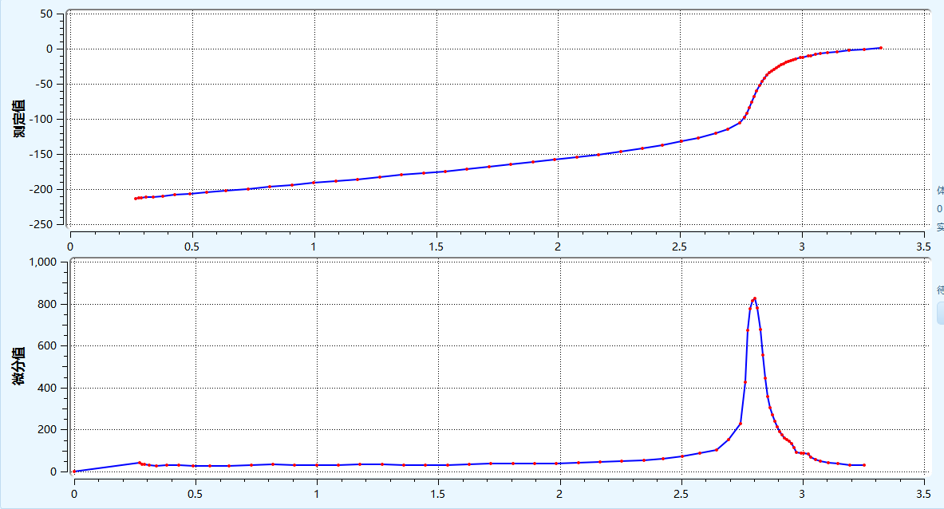Click the origin point of the derivative chart
Screen dimensions: 944x509
pyautogui.click(x=74, y=472)
